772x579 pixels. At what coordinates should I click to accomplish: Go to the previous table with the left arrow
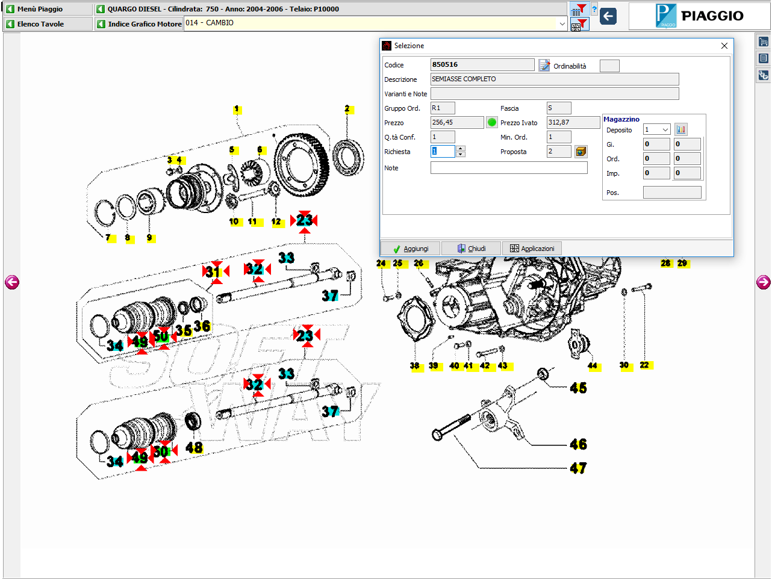[x=12, y=282]
